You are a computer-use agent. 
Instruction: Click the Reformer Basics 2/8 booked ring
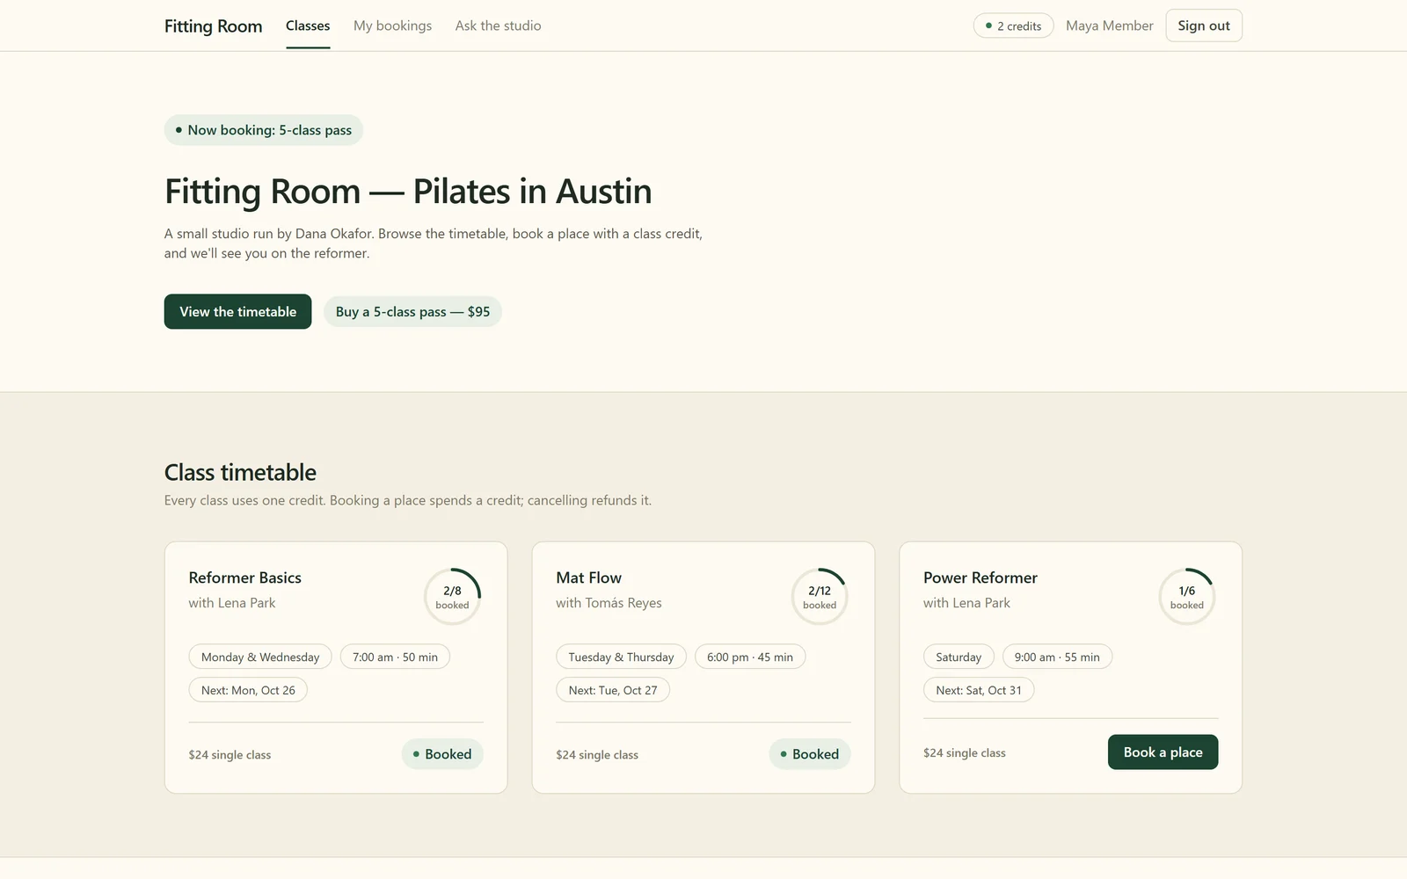click(452, 597)
